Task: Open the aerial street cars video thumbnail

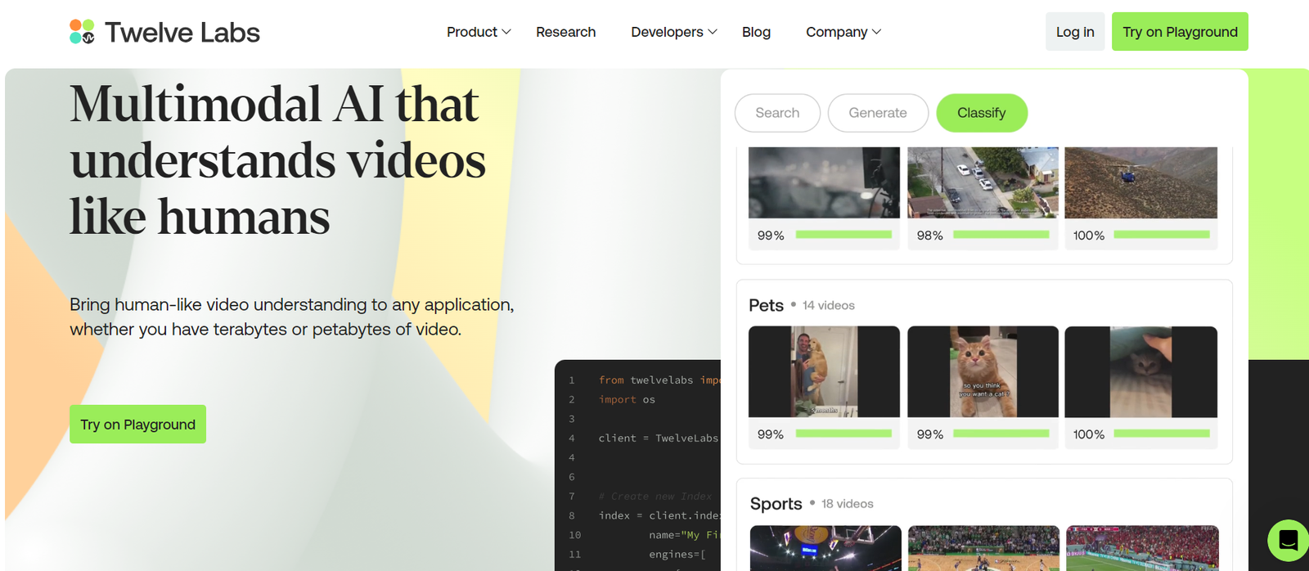Action: 983,182
